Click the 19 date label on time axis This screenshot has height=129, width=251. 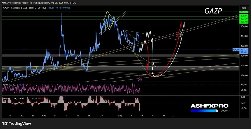click(x=89, y=115)
